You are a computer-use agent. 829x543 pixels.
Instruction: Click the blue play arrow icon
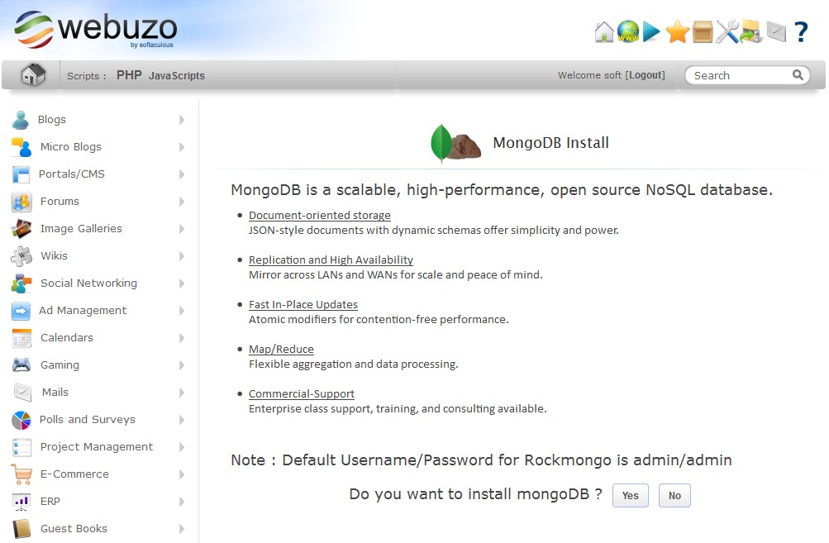tap(651, 31)
